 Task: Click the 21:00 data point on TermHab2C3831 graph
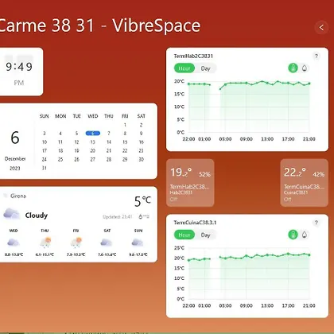coord(309,83)
